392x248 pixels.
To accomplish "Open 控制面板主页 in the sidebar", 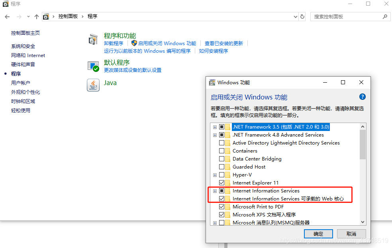I will 25,33.
